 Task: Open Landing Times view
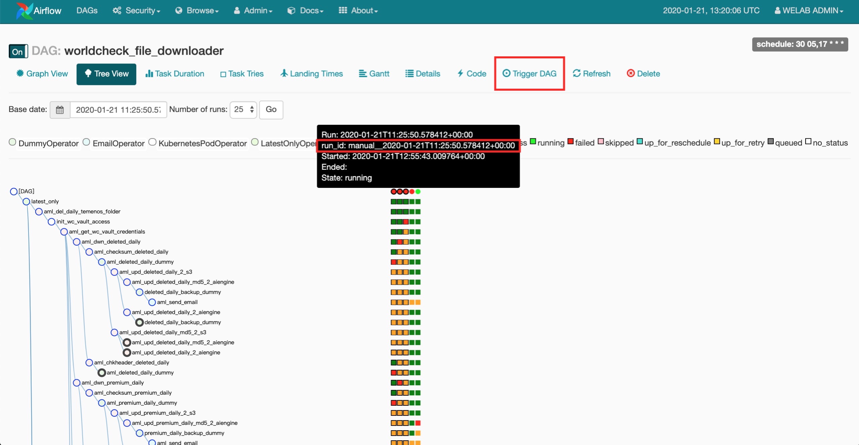coord(312,73)
